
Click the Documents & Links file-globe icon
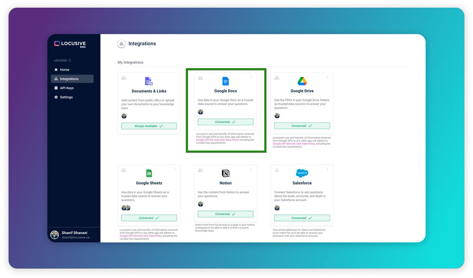click(149, 82)
